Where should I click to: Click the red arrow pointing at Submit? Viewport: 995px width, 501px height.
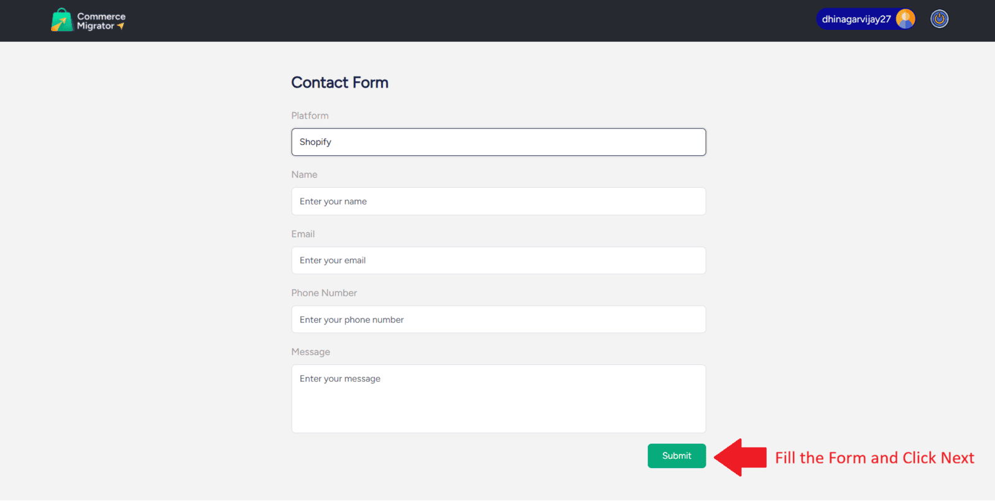coord(741,457)
